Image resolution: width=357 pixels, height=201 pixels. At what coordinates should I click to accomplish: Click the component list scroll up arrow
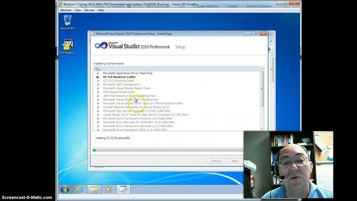click(262, 69)
